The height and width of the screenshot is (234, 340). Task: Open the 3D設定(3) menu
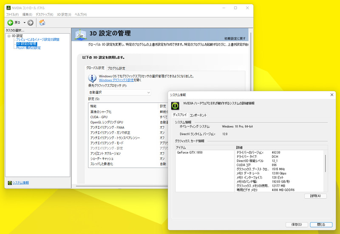coord(64,14)
